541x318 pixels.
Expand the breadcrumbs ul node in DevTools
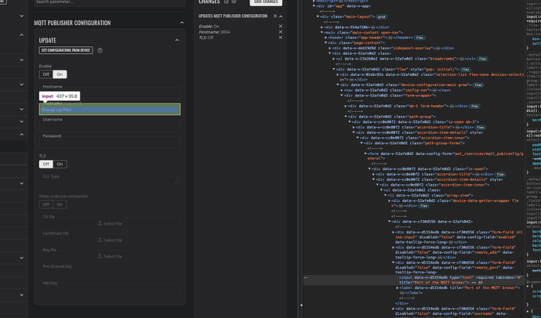point(334,59)
